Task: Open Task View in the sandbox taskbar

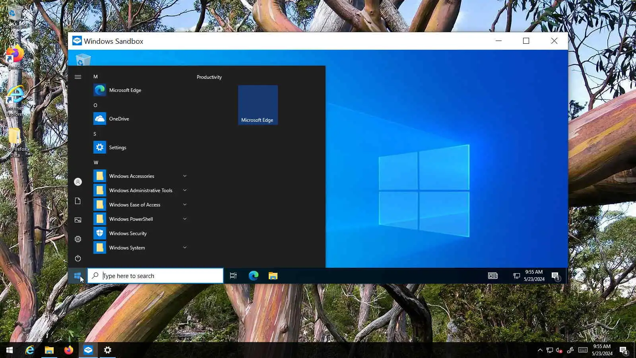Action: 233,276
